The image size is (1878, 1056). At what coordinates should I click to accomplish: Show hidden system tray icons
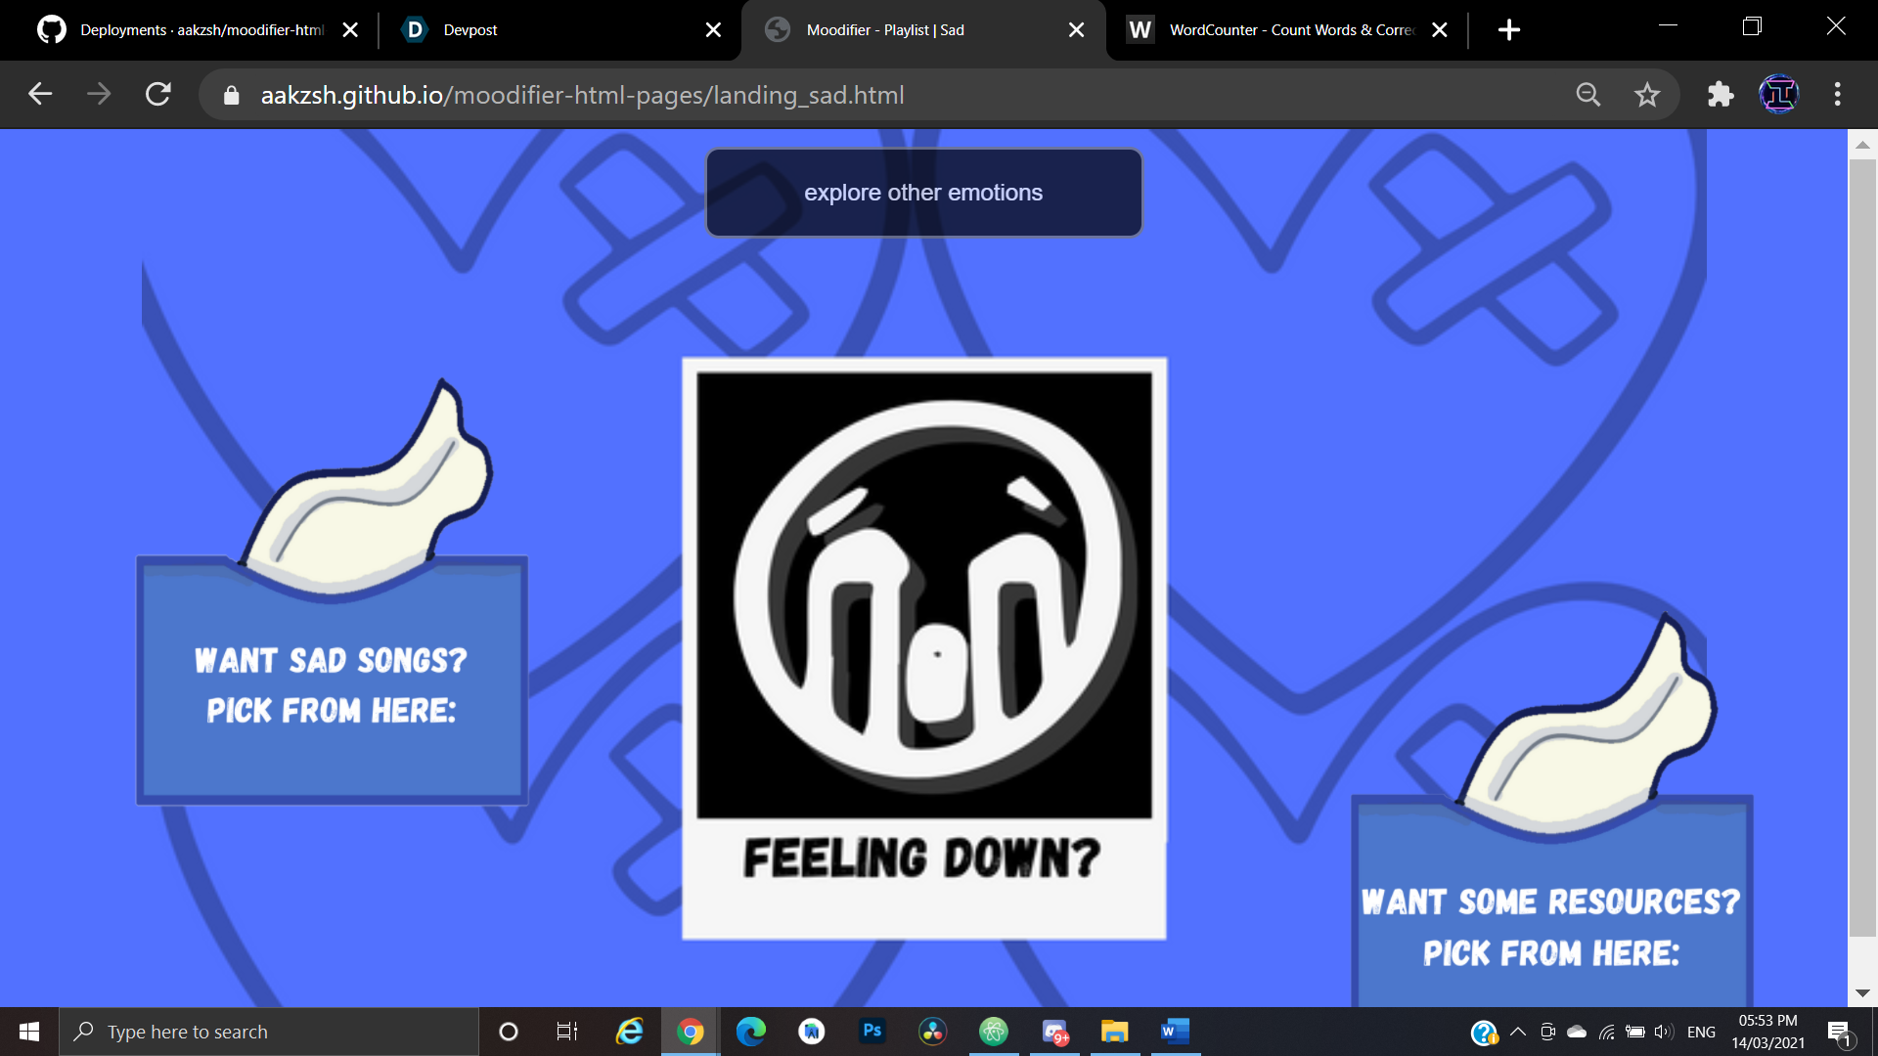tap(1518, 1032)
